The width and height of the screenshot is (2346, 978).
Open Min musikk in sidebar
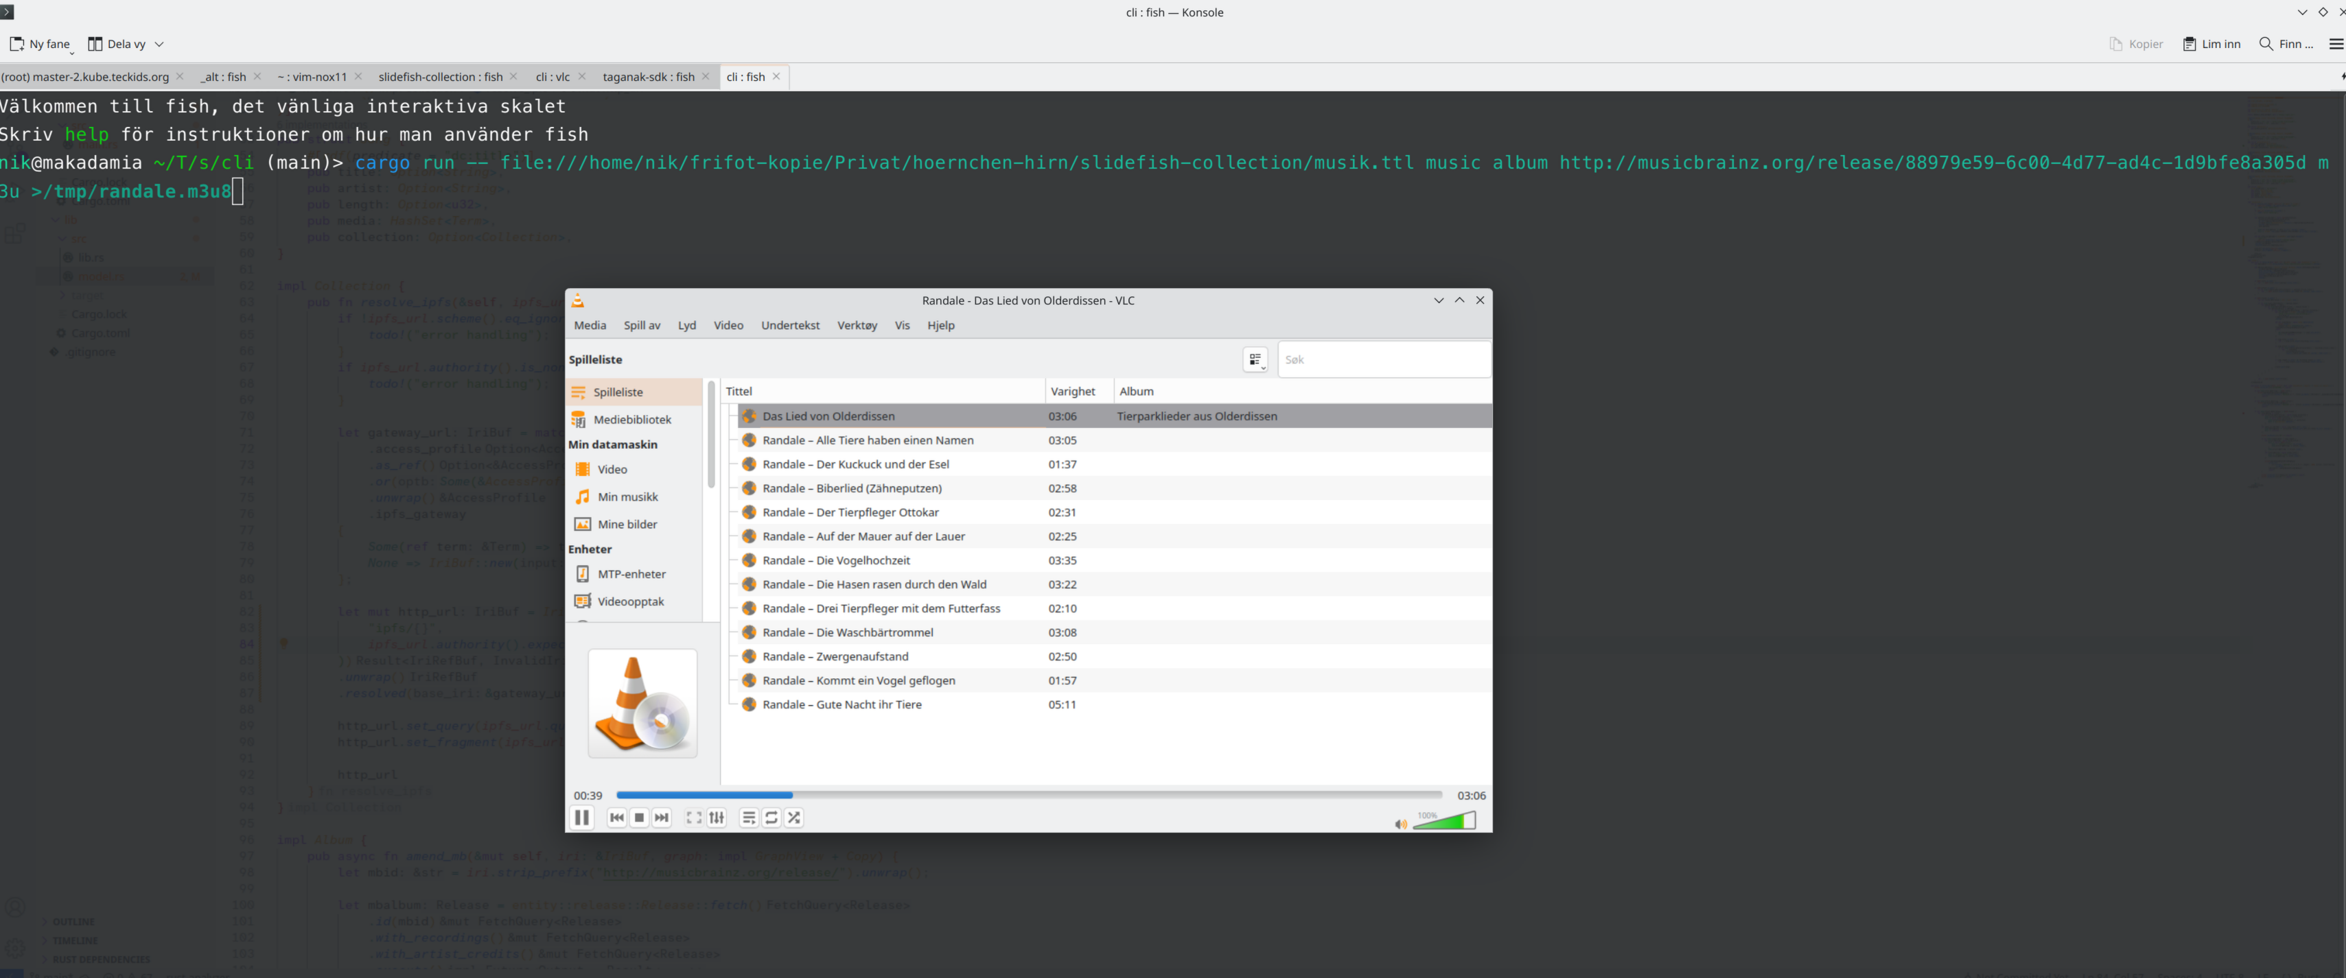pyautogui.click(x=634, y=497)
